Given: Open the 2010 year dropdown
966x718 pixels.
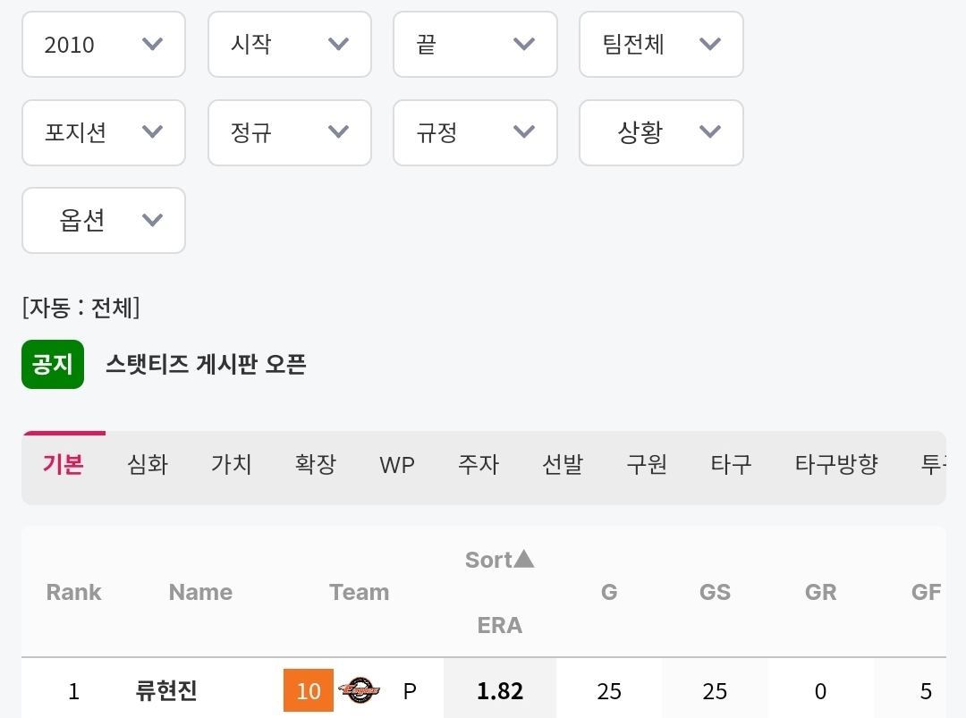Looking at the screenshot, I should coord(104,45).
